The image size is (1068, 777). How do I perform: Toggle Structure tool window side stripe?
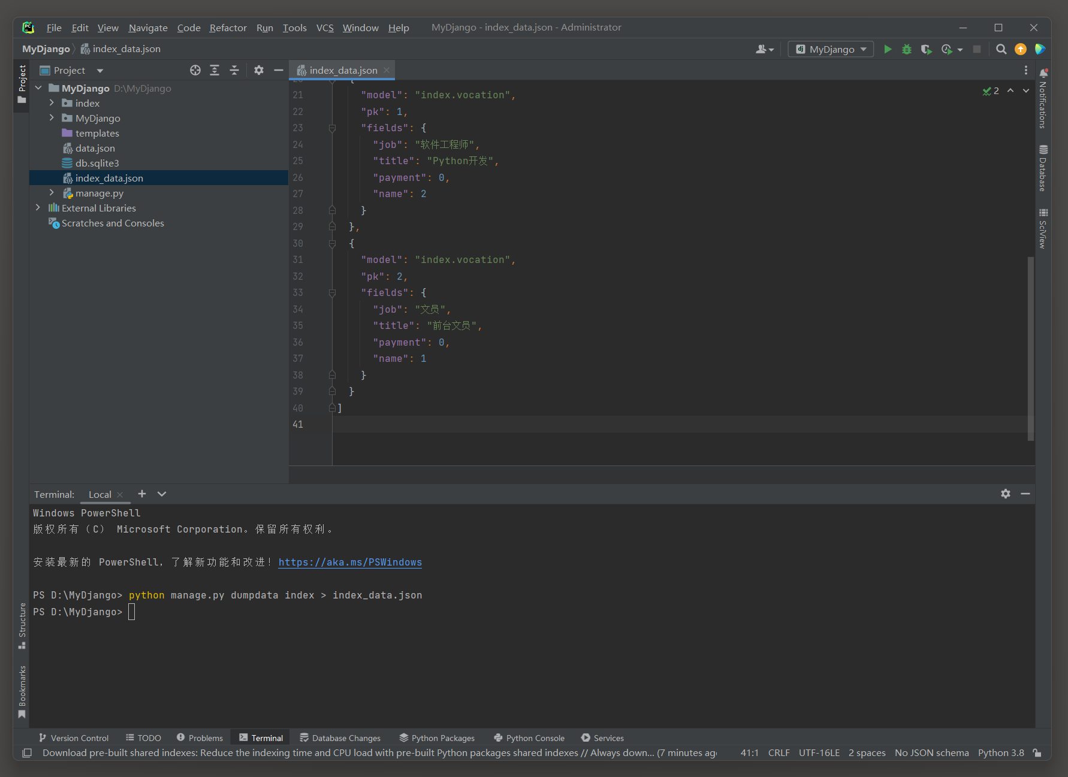[x=22, y=626]
